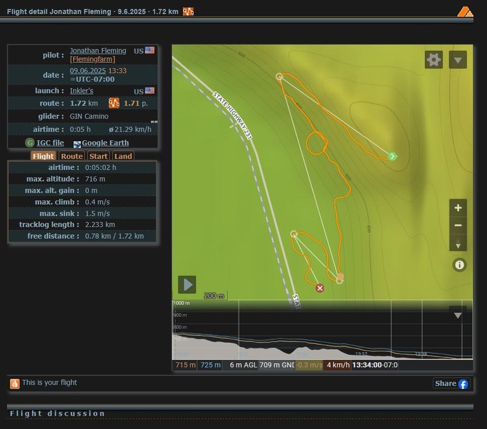Click the 4 km/h speed readout
Screen dimensions: 487x429
tap(338, 365)
